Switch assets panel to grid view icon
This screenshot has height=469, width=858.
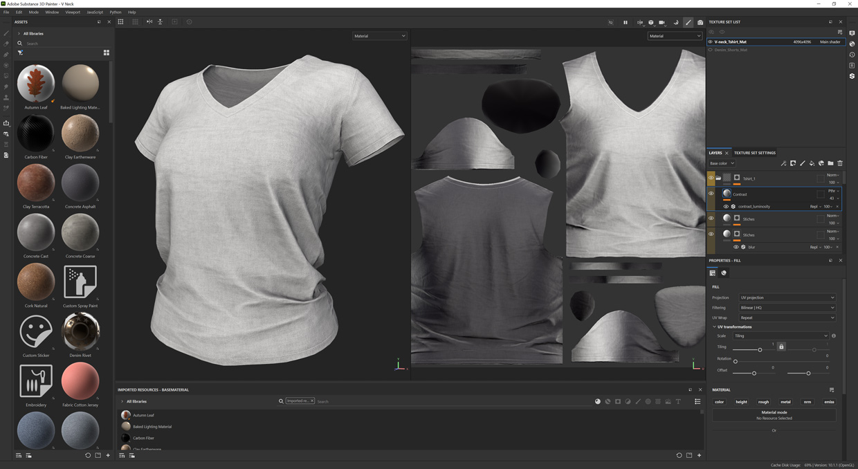[107, 53]
